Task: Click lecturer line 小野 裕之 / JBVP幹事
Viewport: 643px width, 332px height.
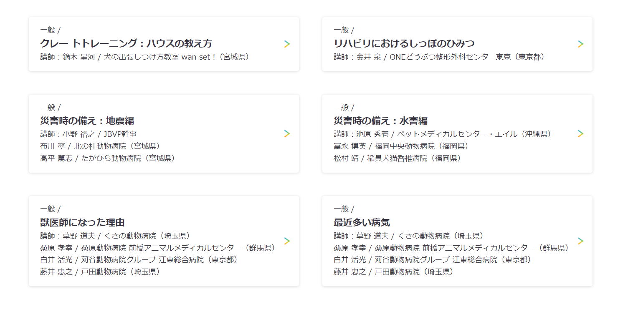Action: pyautogui.click(x=89, y=134)
